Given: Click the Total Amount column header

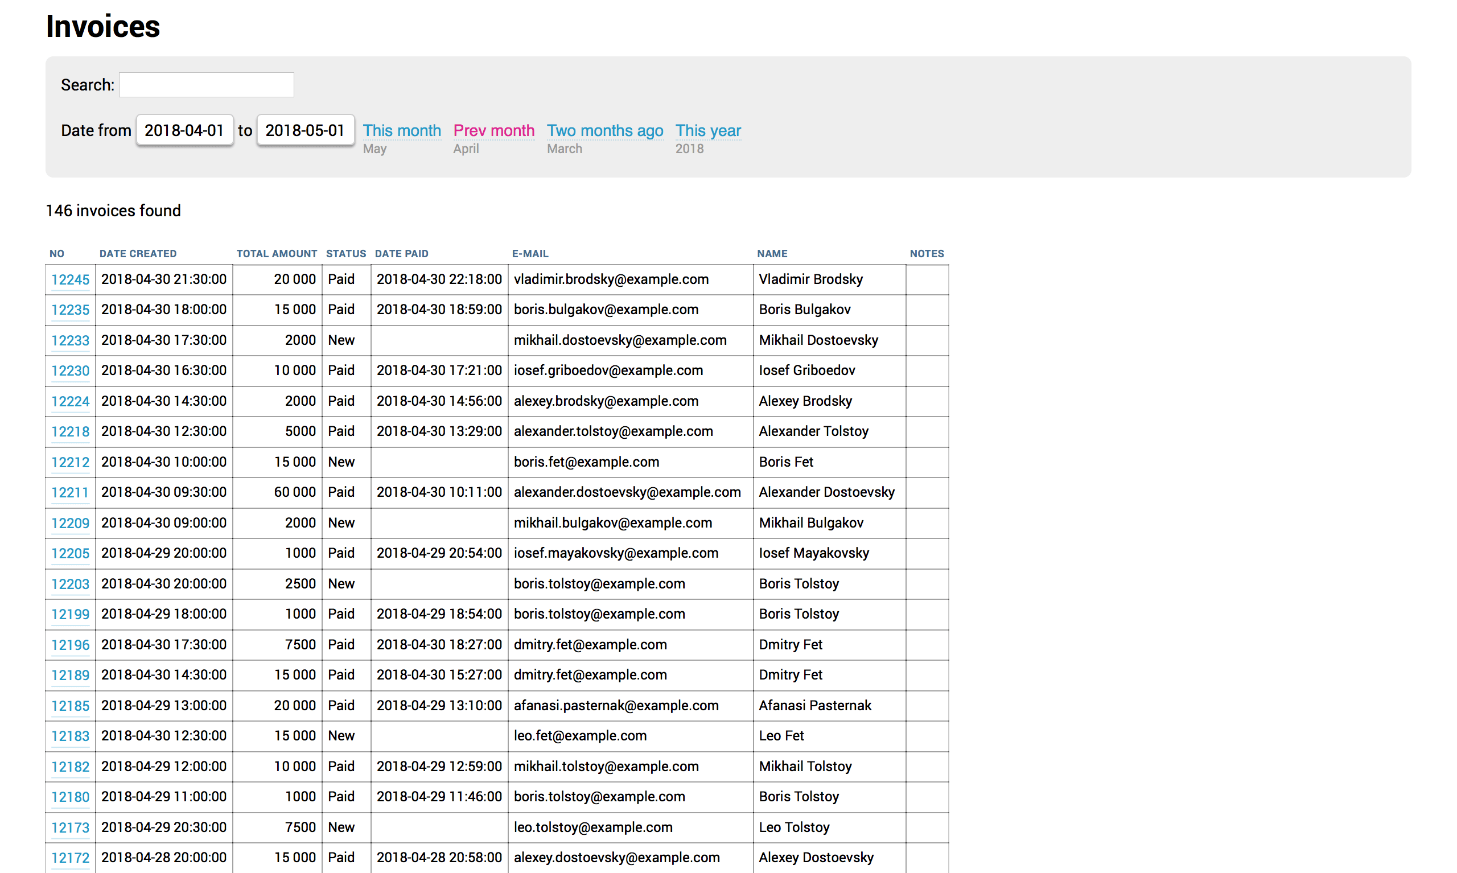Looking at the screenshot, I should pos(277,254).
